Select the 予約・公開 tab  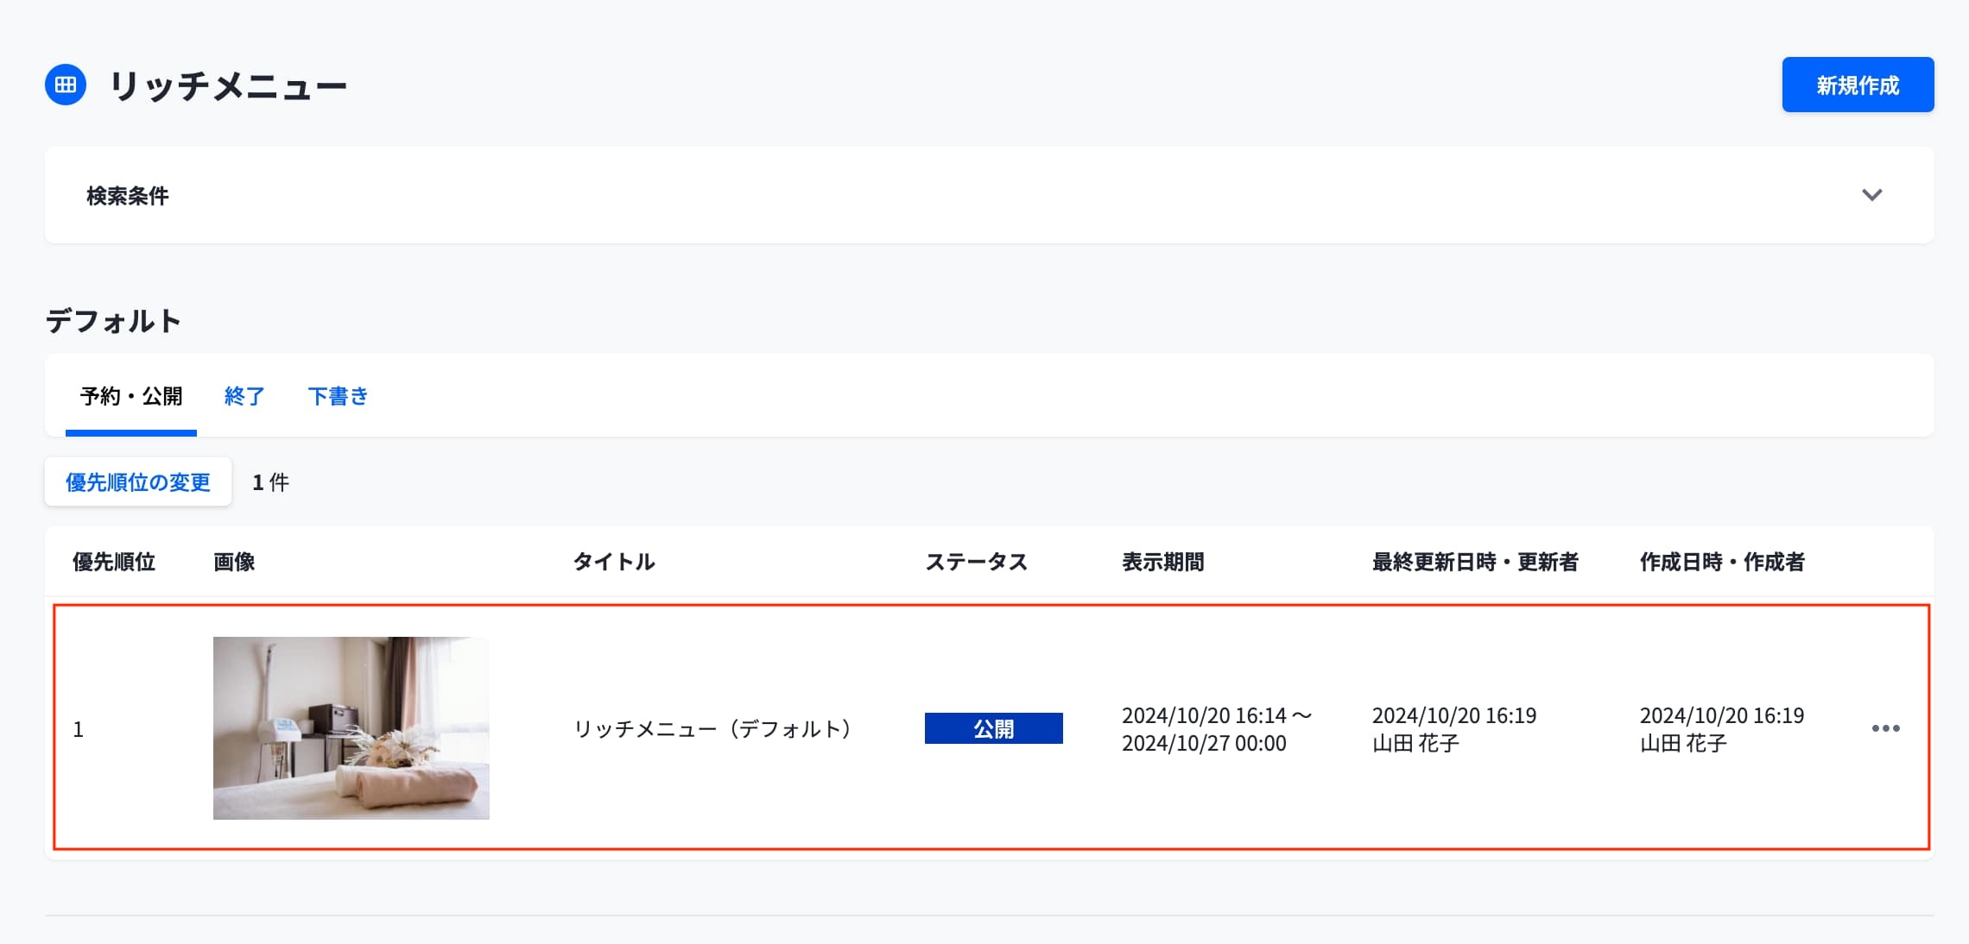coord(131,396)
